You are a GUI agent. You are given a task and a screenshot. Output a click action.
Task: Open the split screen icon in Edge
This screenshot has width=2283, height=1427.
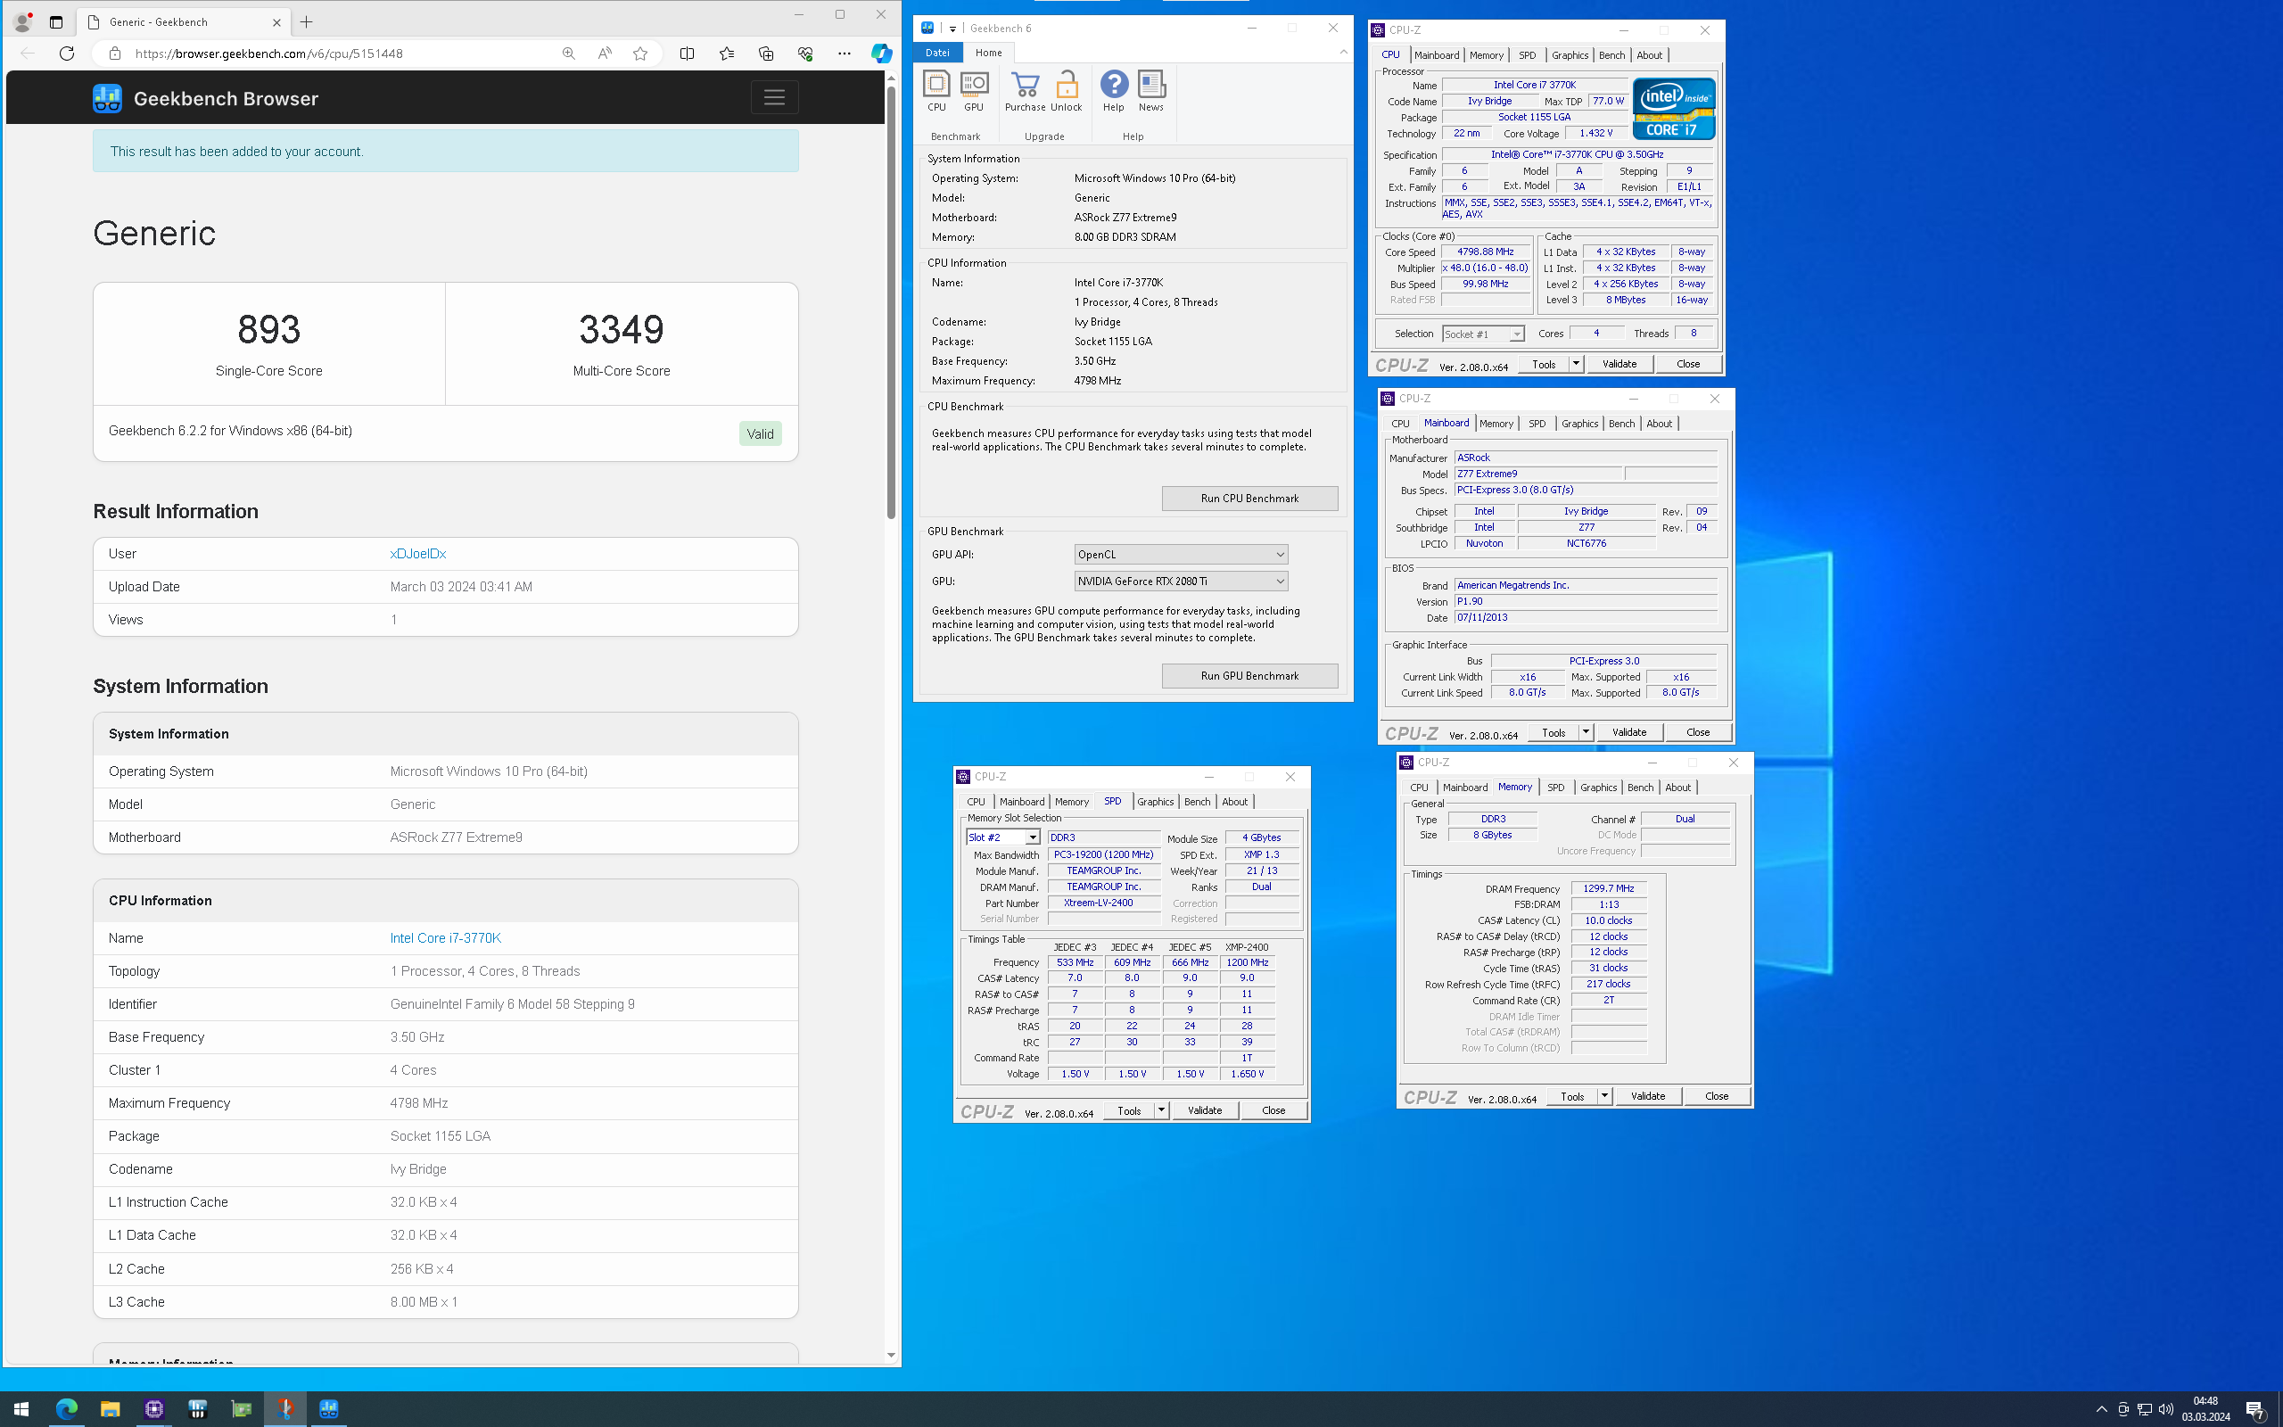(687, 54)
